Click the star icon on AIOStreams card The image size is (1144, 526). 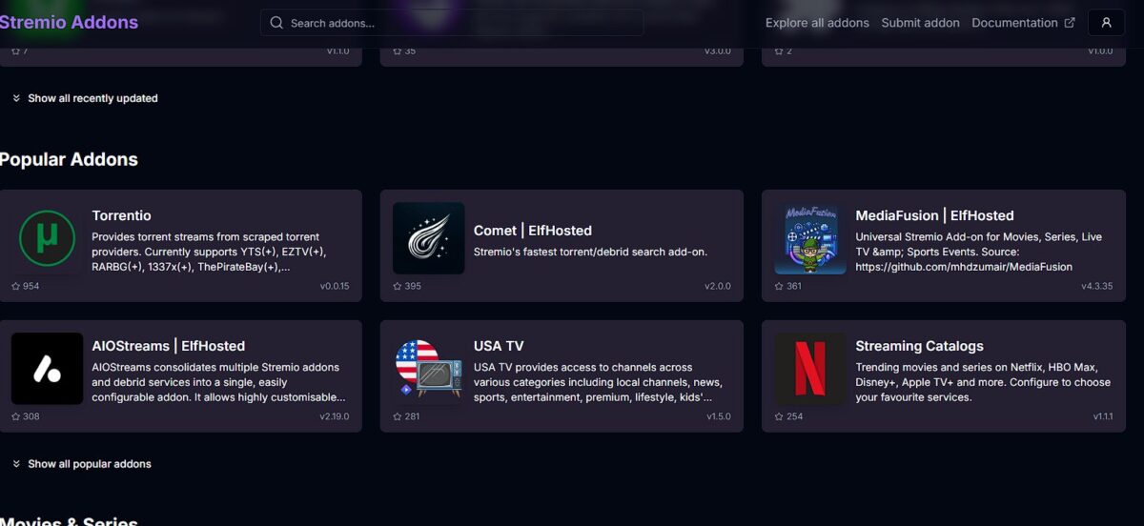(x=16, y=416)
